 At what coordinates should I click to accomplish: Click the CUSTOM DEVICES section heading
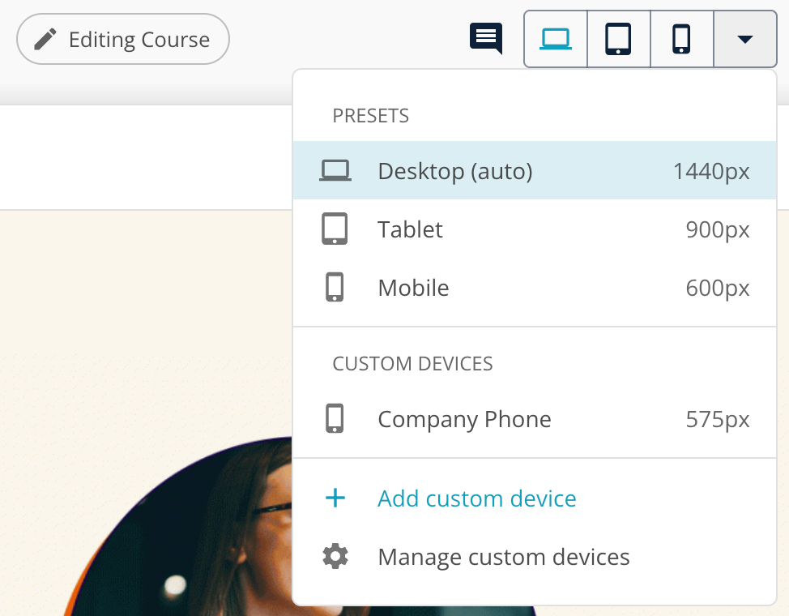412,364
